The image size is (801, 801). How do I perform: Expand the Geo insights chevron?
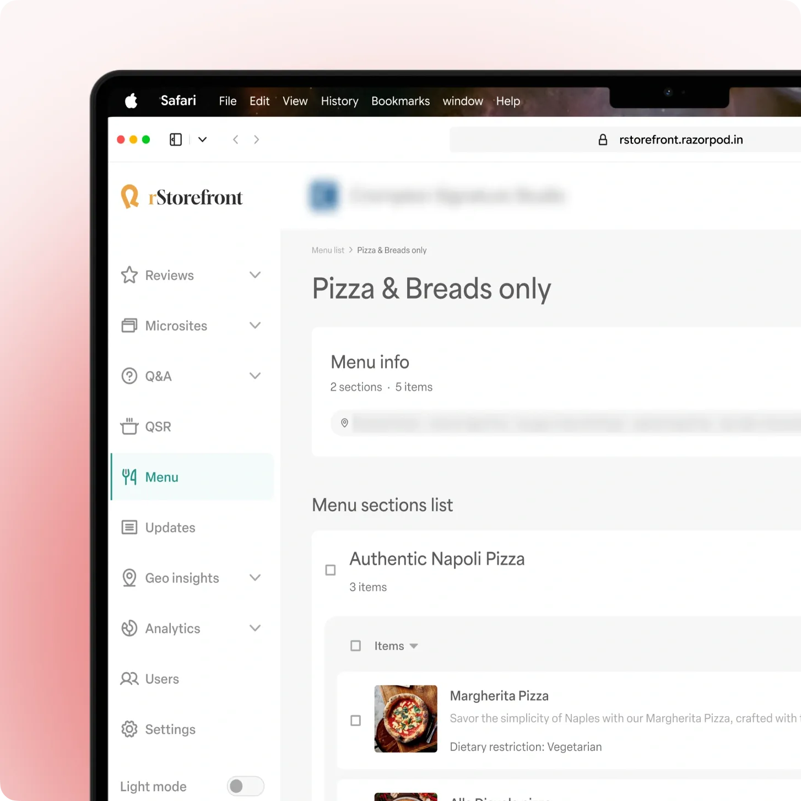255,578
